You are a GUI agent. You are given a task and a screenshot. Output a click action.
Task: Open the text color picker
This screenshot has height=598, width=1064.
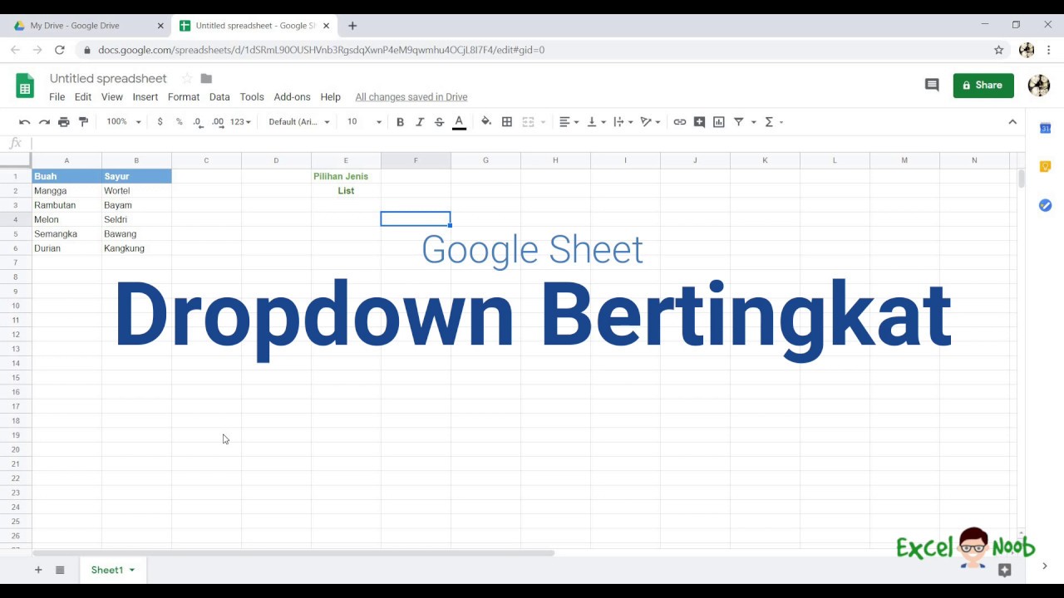[459, 122]
